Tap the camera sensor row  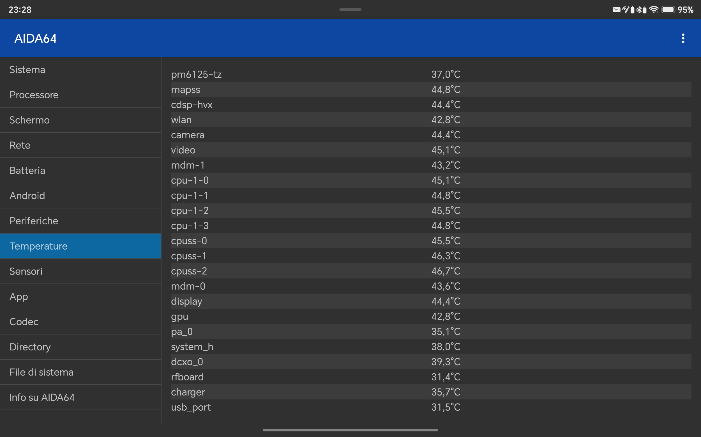(x=431, y=135)
